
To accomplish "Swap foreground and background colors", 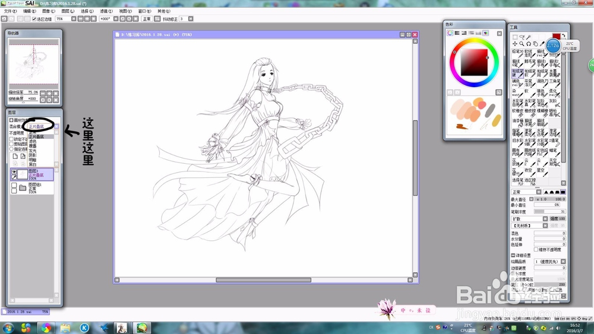I will pos(564,36).
